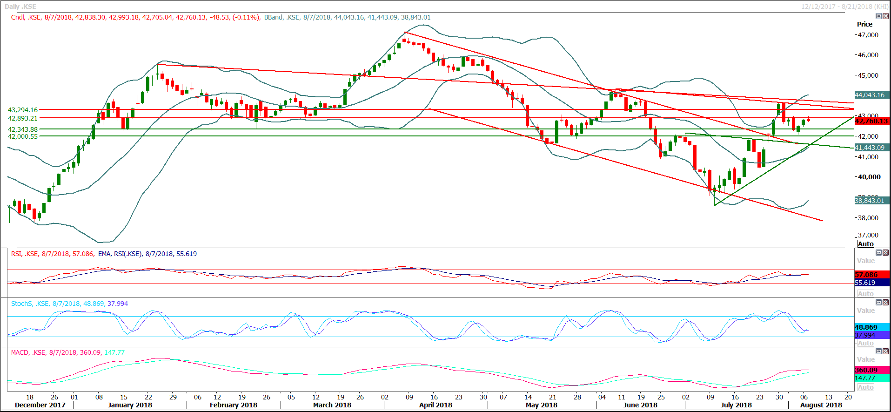The width and height of the screenshot is (891, 412).
Task: Click the middle Bollinger band value 41,443.09
Action: pyautogui.click(x=872, y=148)
